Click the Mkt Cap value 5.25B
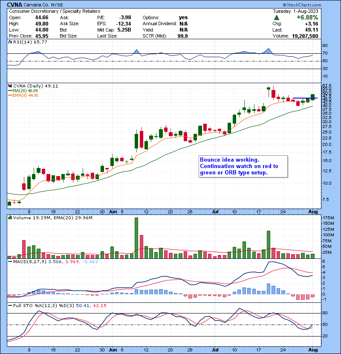The height and width of the screenshot is (354, 341). coord(124,30)
